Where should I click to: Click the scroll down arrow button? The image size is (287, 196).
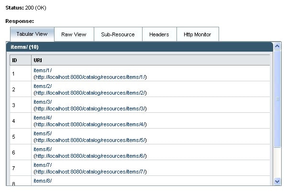coord(277,181)
